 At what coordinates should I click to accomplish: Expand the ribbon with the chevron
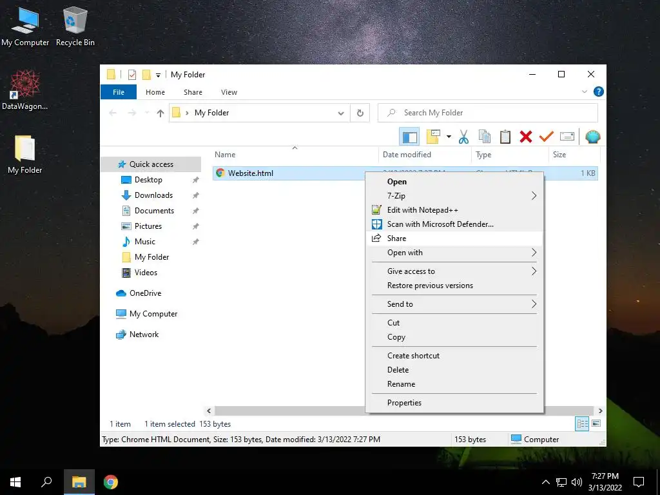tap(584, 92)
